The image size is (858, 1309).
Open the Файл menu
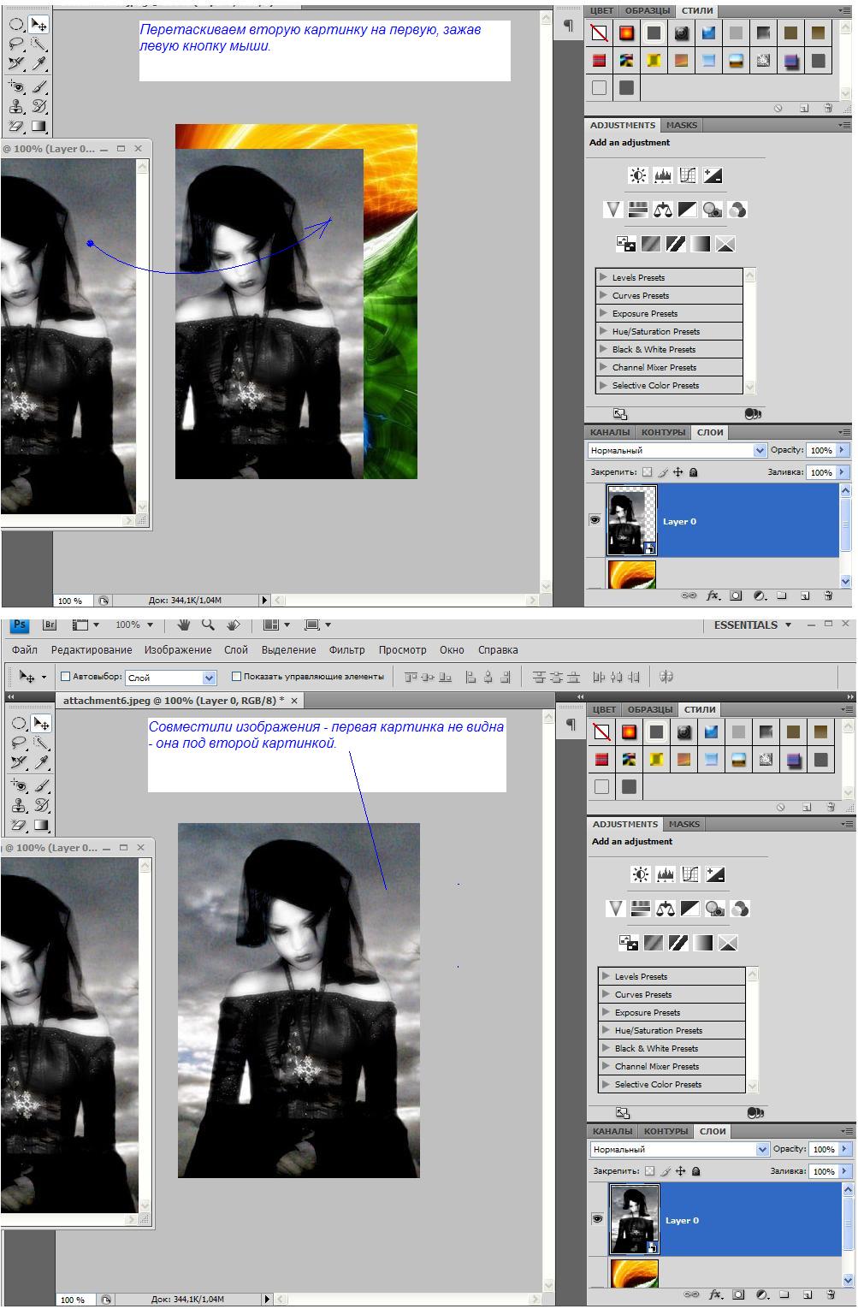pos(25,650)
